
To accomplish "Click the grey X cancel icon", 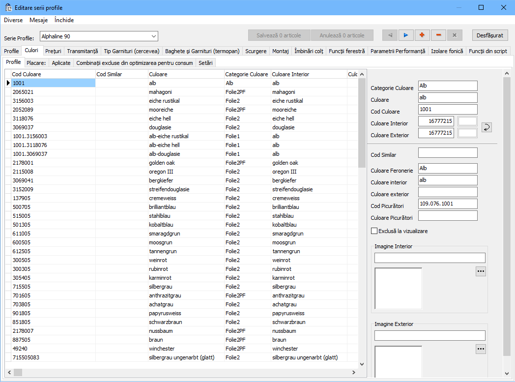I will coord(455,35).
